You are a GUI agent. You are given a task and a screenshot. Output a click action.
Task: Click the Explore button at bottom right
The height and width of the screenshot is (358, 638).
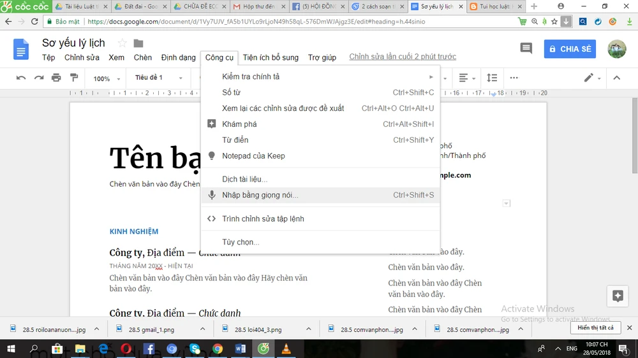pyautogui.click(x=617, y=296)
